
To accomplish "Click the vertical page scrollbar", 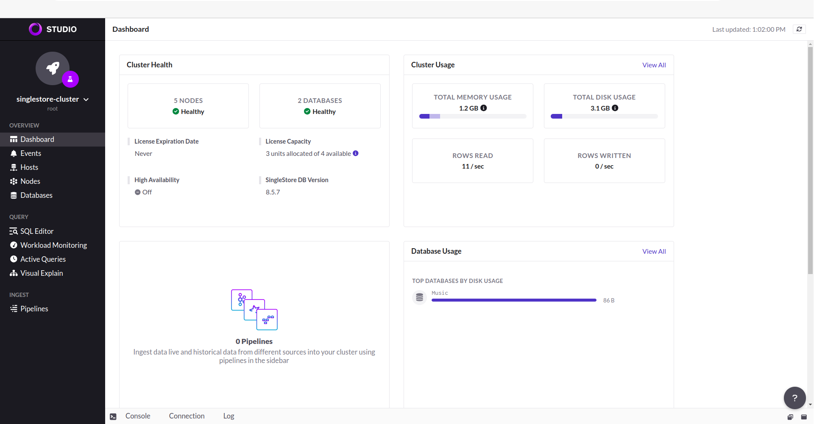I will (x=810, y=161).
